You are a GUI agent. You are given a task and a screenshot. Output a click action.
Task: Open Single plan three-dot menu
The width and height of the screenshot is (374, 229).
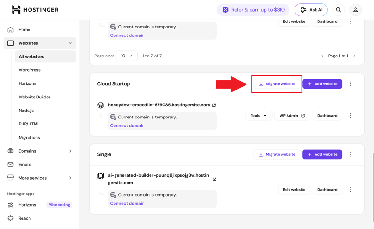(351, 154)
